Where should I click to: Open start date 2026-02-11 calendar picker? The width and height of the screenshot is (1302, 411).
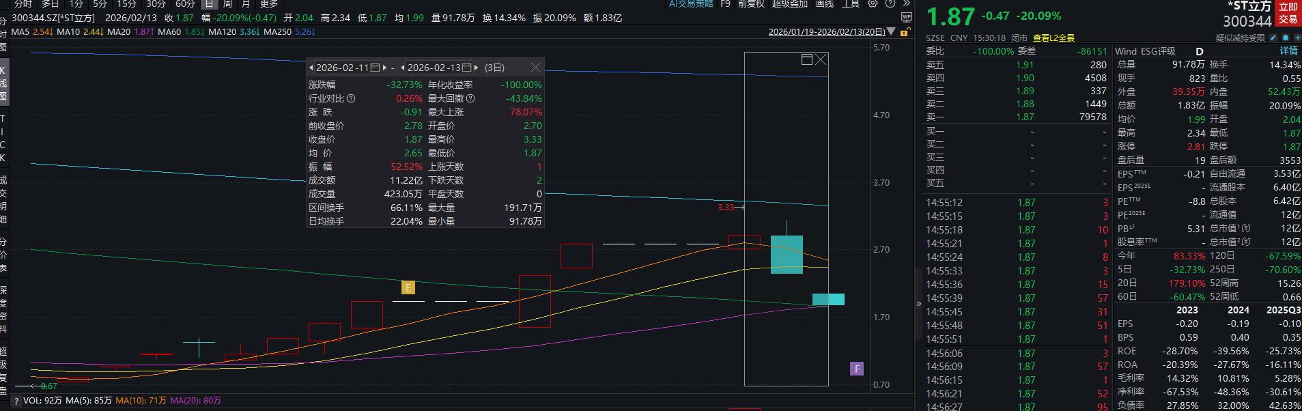(x=376, y=68)
